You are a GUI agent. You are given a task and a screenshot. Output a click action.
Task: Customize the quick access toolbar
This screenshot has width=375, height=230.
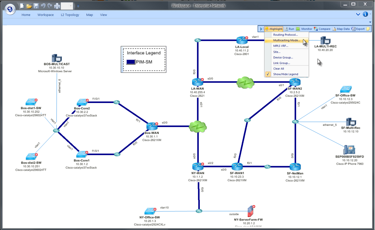pyautogui.click(x=78, y=6)
